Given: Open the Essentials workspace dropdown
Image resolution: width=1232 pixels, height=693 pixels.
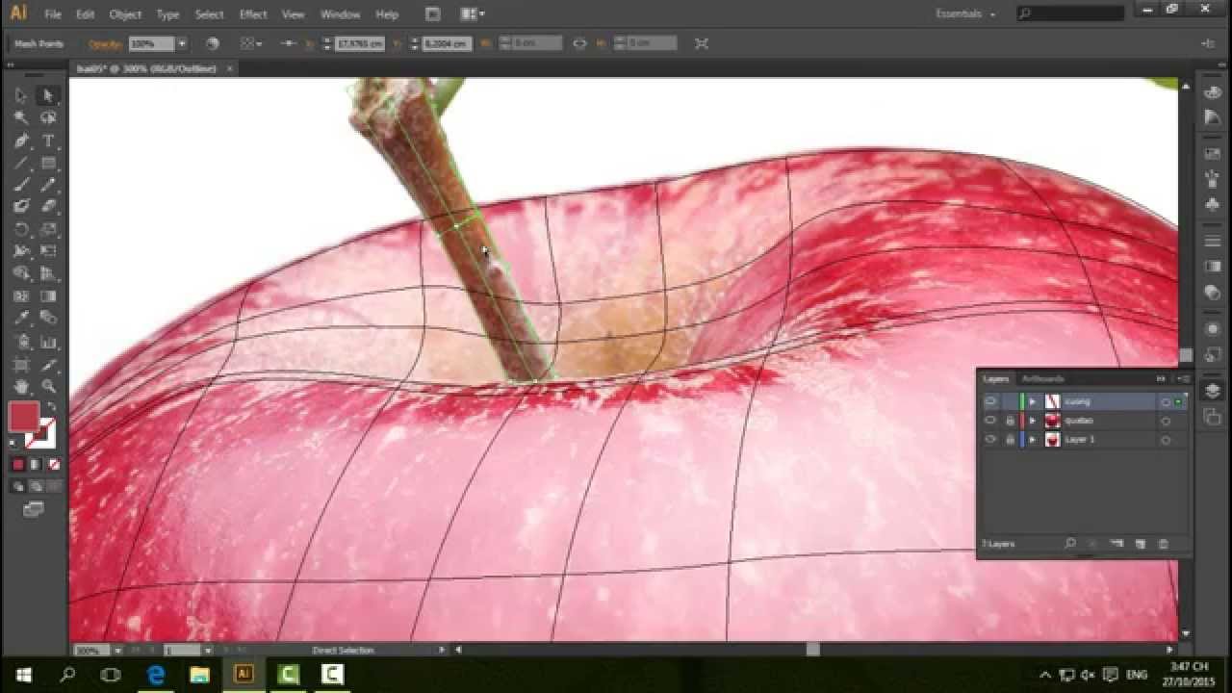Looking at the screenshot, I should (966, 14).
